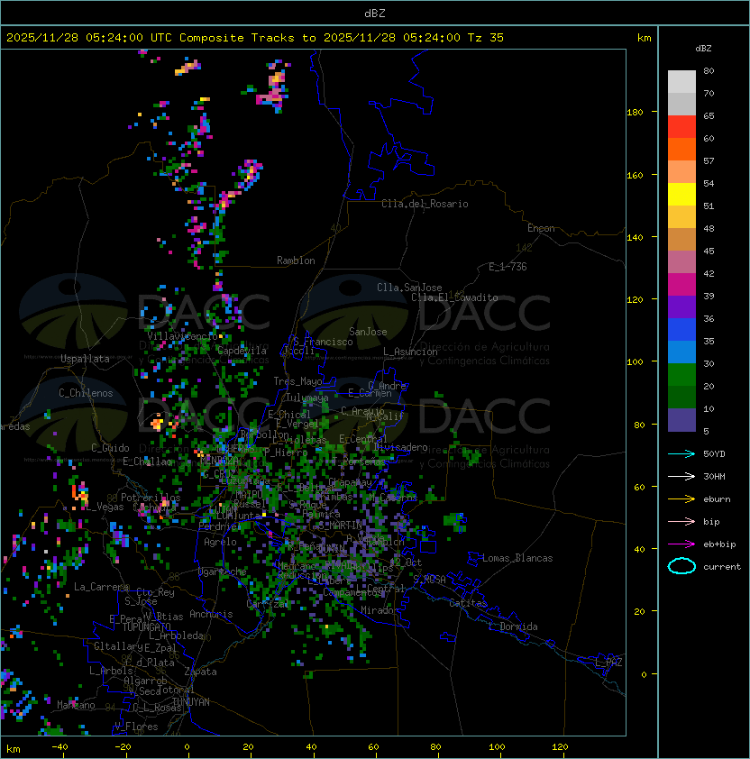Click the 'L_PAZ' place label

(608, 663)
